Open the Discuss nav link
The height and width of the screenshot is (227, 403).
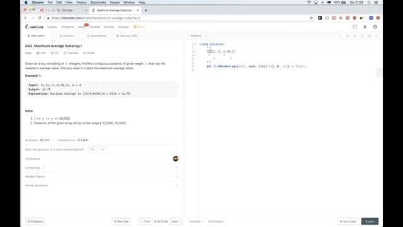pyautogui.click(x=123, y=26)
